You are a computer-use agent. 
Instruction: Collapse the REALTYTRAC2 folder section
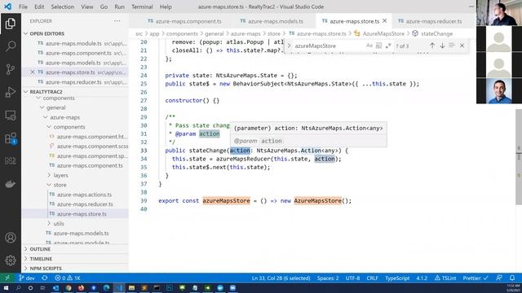25,92
